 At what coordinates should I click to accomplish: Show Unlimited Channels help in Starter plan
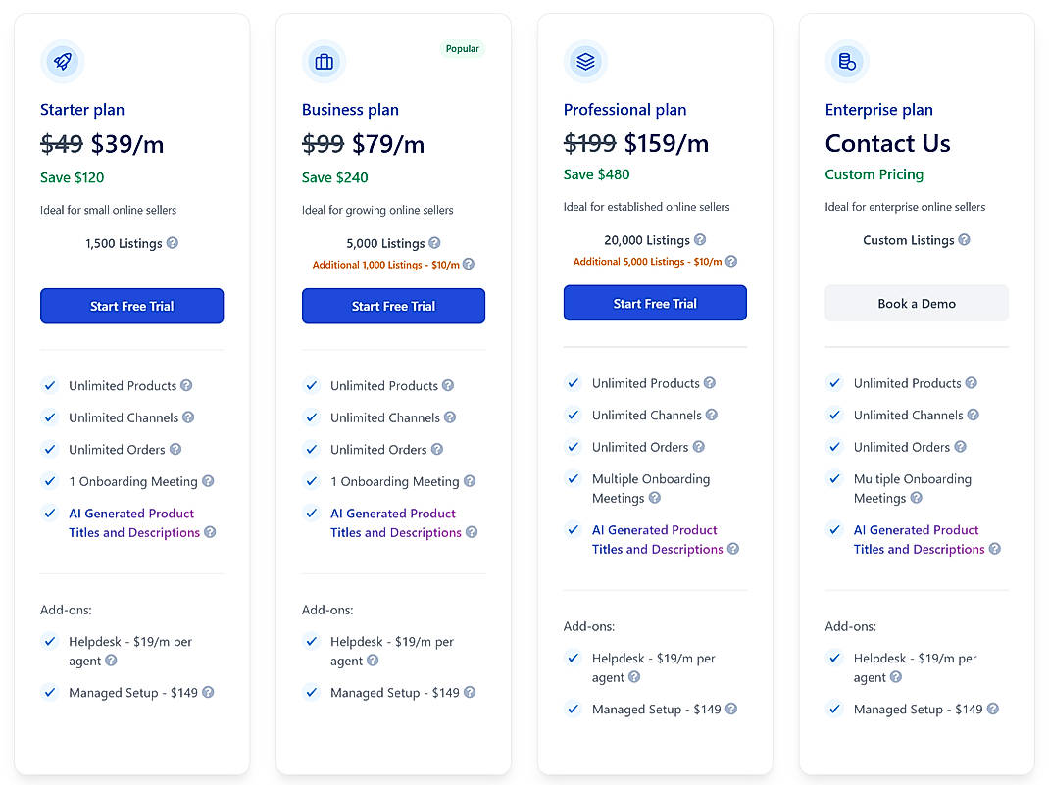pyautogui.click(x=188, y=417)
